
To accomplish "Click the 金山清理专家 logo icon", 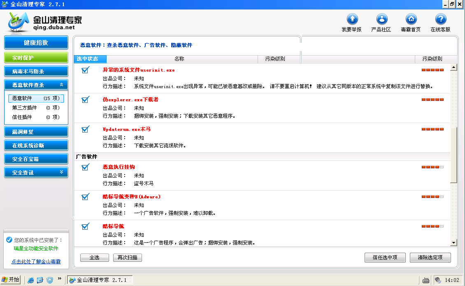I will [19, 22].
